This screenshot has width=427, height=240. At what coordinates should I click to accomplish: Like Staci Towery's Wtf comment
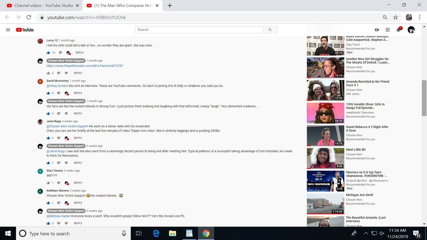[48, 183]
